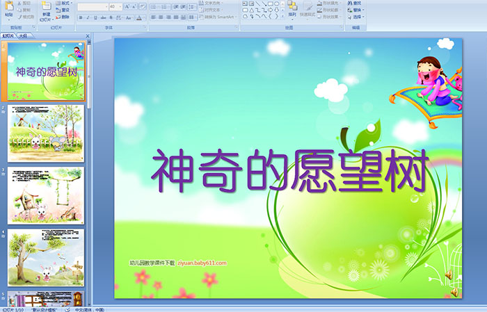Switch to the Outline (大纲) pane tab

[23, 36]
